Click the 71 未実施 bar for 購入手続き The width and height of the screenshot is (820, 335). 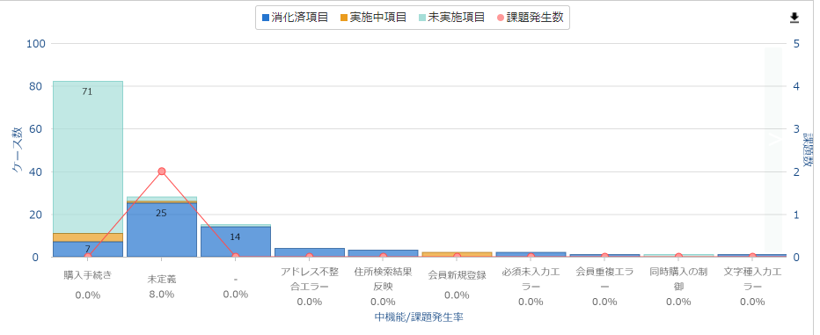tap(88, 157)
